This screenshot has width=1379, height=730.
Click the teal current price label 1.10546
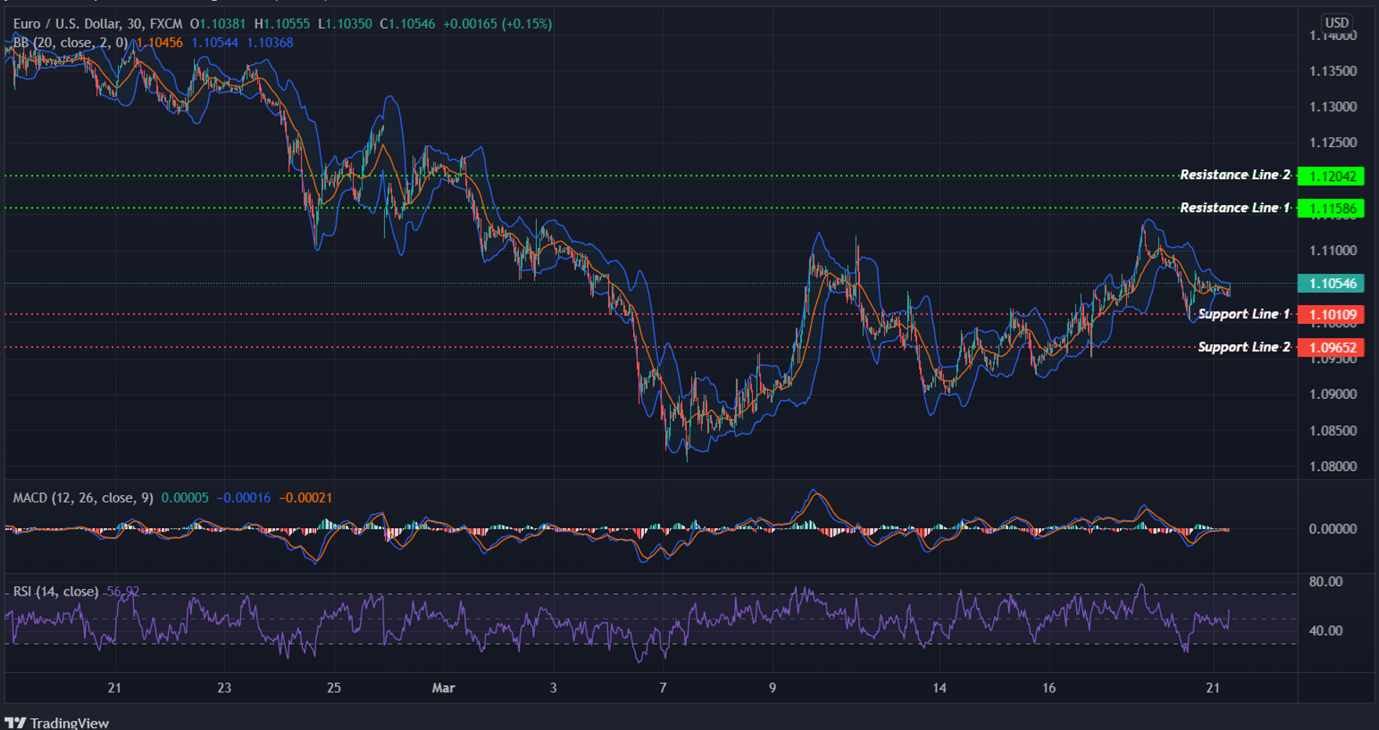point(1330,283)
